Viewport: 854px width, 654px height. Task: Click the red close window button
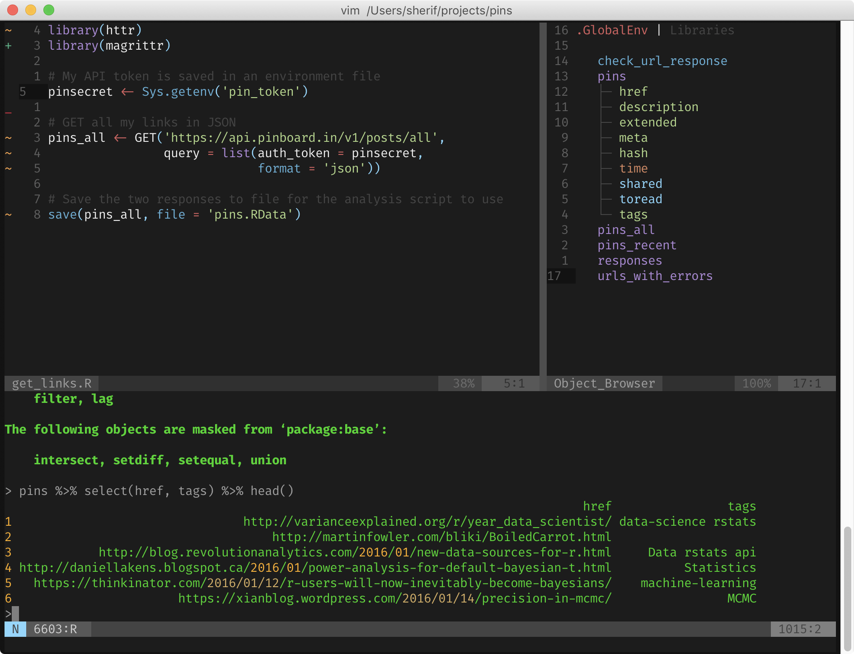[x=13, y=10]
